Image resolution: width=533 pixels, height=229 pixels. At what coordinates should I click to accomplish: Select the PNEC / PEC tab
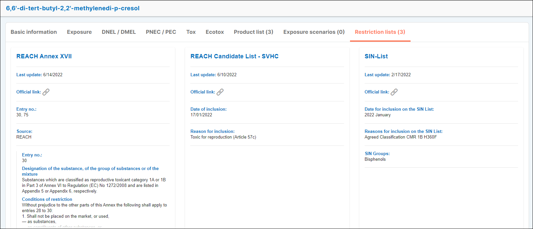coord(161,32)
